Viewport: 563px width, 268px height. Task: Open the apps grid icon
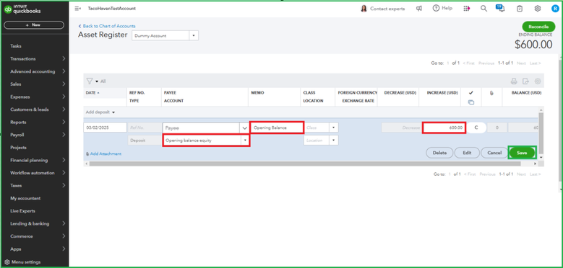pyautogui.click(x=466, y=9)
